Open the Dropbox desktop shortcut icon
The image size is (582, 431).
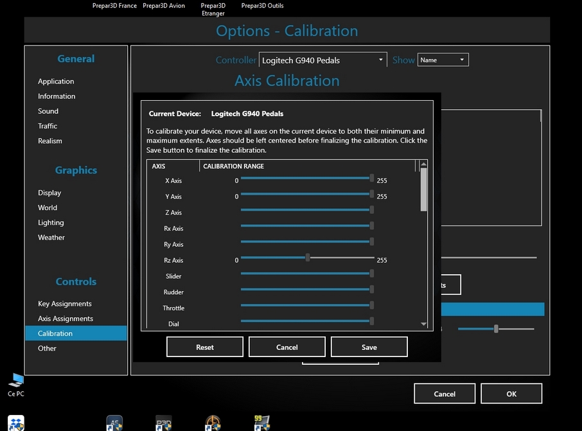(x=16, y=423)
